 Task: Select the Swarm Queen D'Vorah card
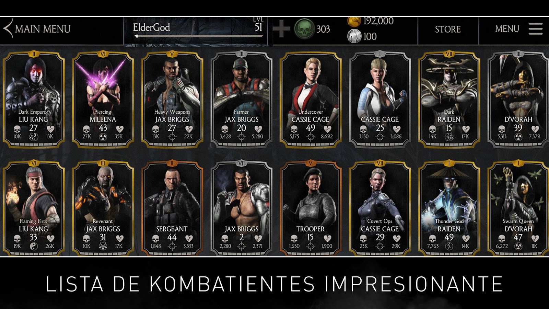click(518, 208)
